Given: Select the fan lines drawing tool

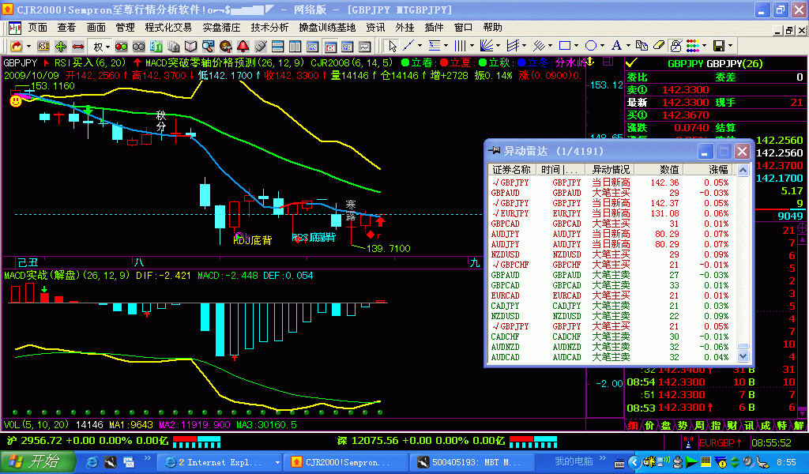Looking at the screenshot, I should [x=487, y=46].
